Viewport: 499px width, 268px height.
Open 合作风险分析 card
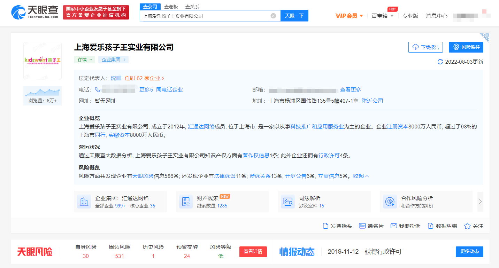tap(426, 202)
